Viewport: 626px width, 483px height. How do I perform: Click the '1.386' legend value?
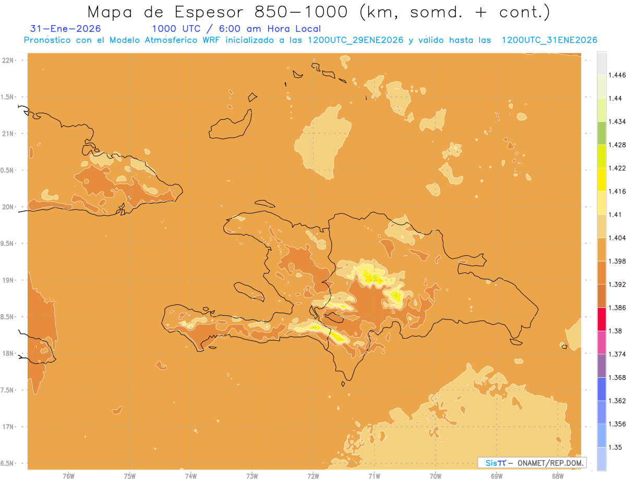(x=617, y=308)
